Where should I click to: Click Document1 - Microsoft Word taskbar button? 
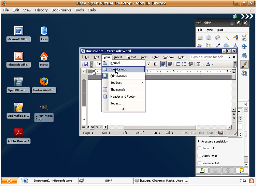click(x=50, y=181)
